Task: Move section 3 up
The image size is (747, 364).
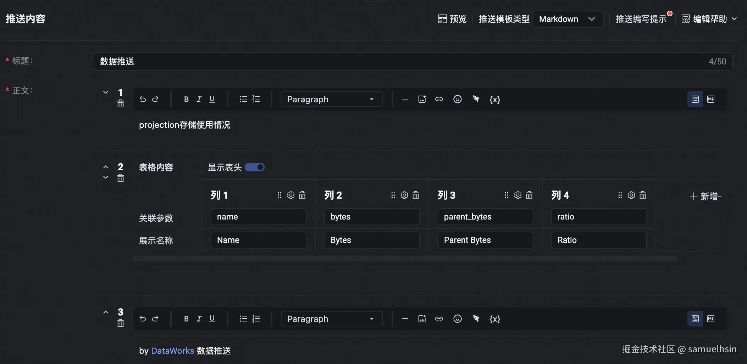Action: click(x=106, y=312)
